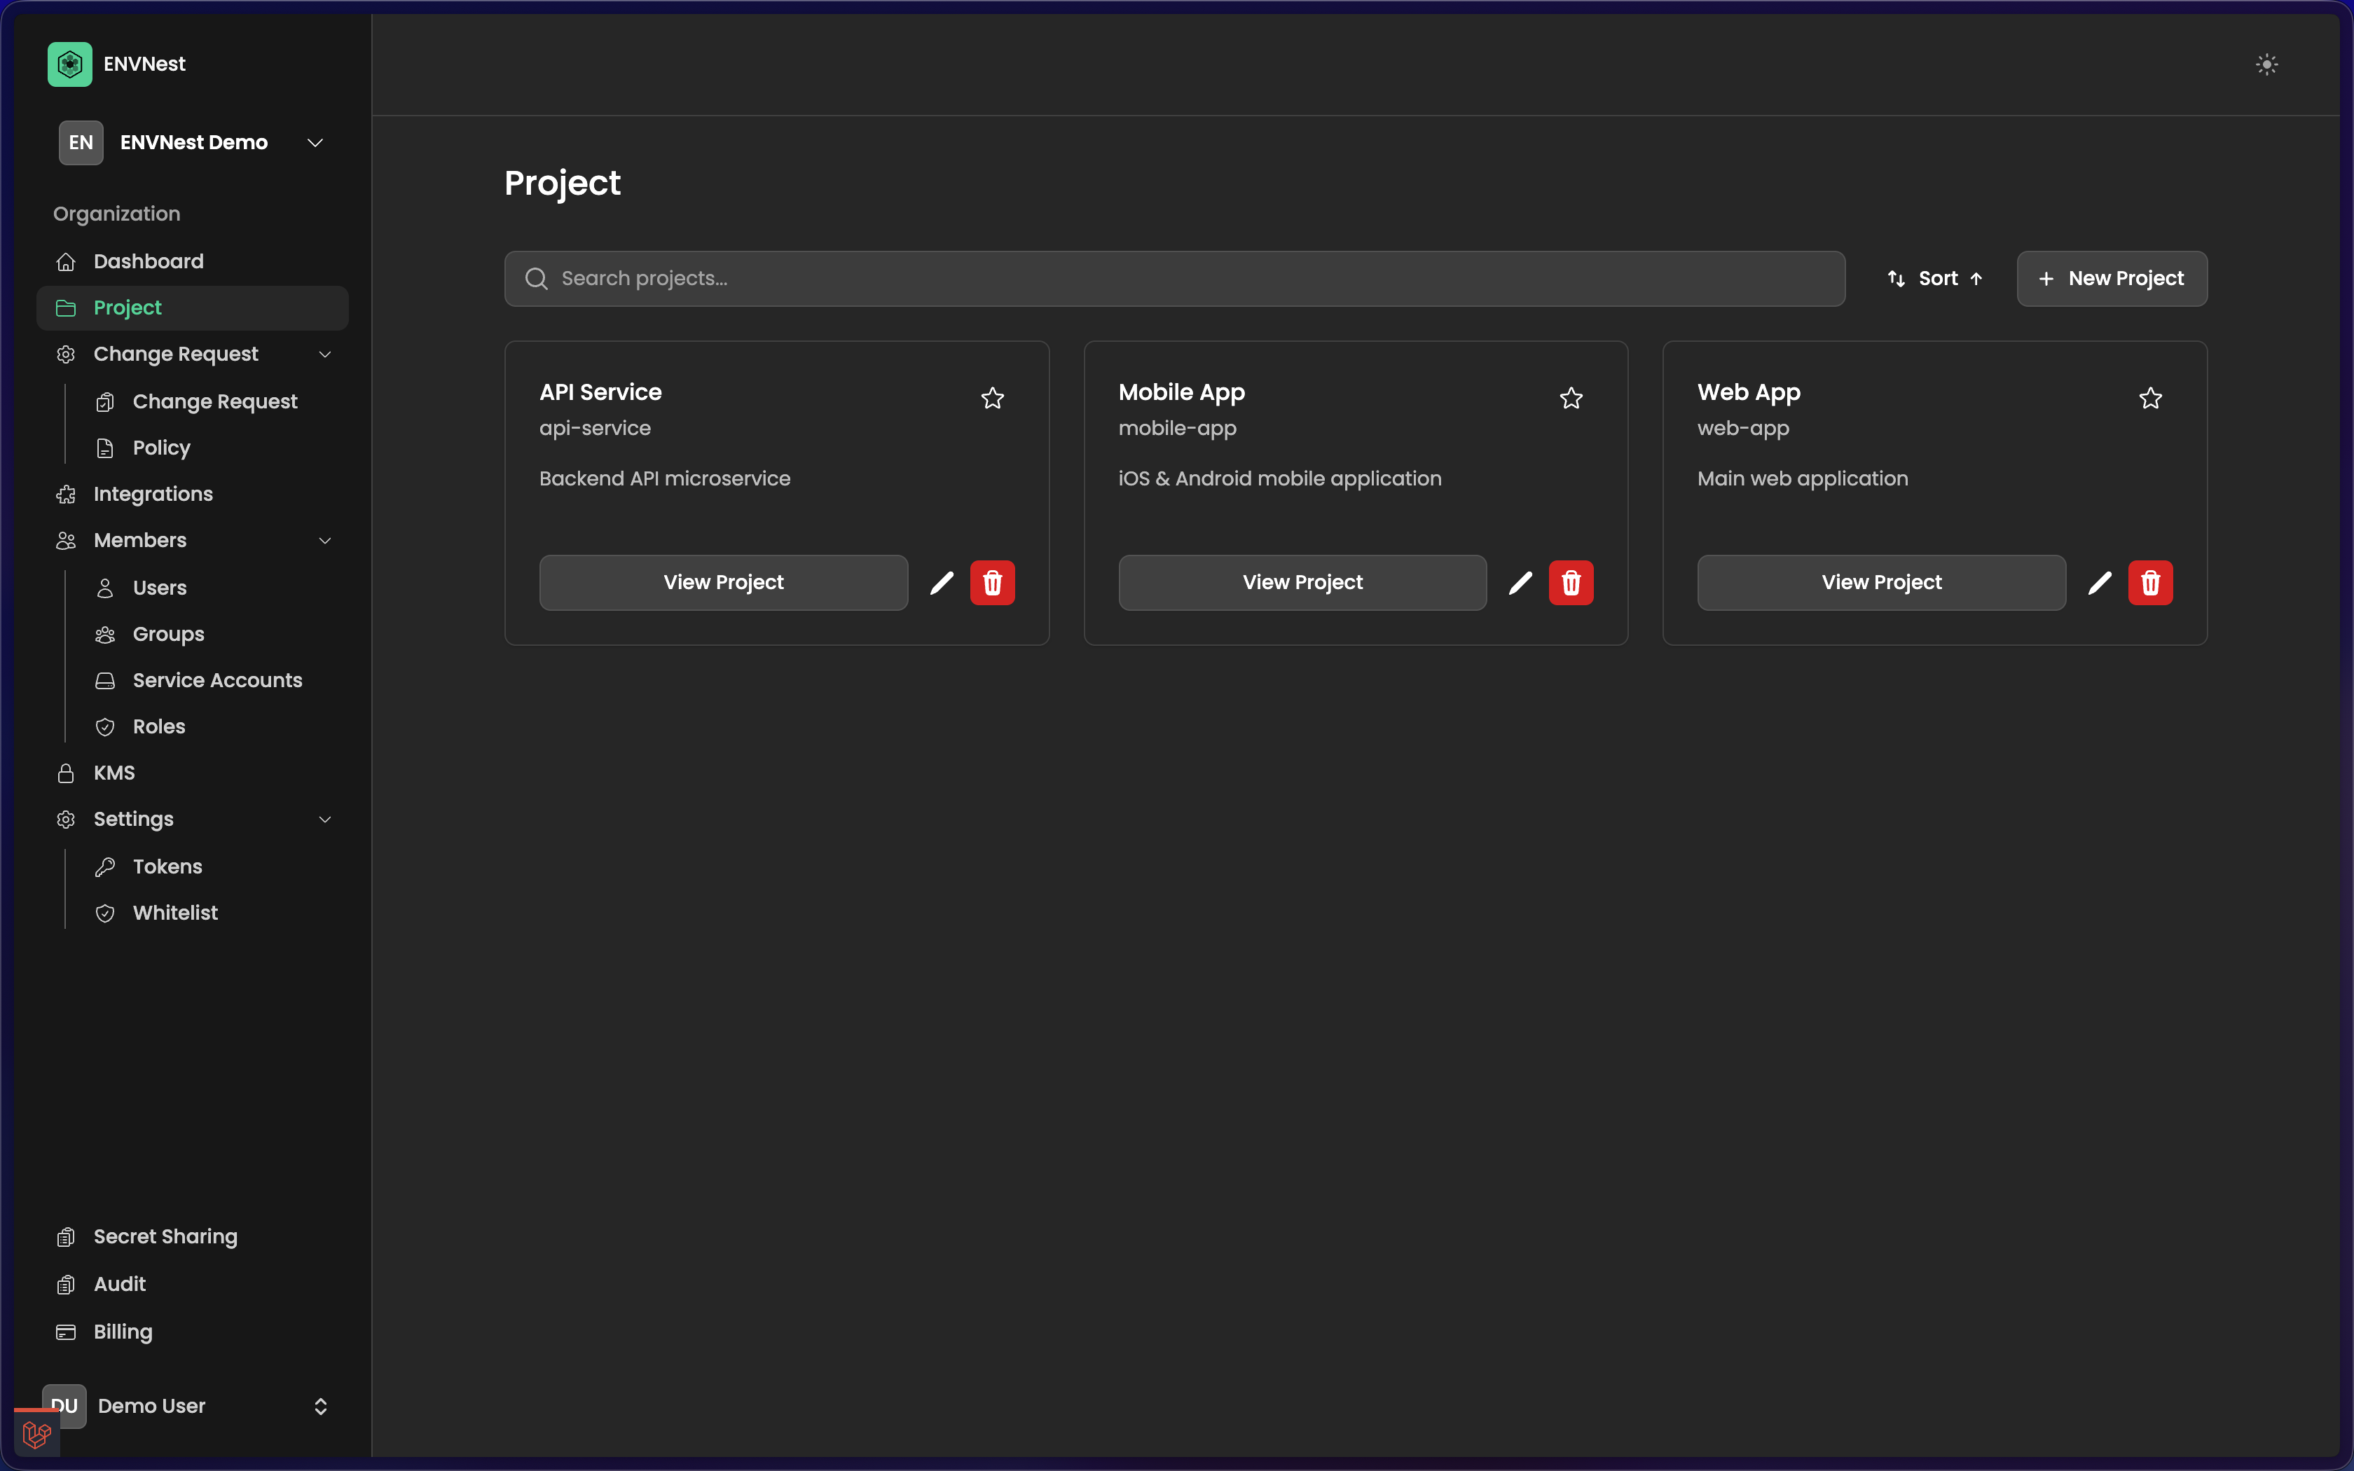Edit the Mobile App project pencil icon
This screenshot has width=2354, height=1471.
[x=1520, y=583]
